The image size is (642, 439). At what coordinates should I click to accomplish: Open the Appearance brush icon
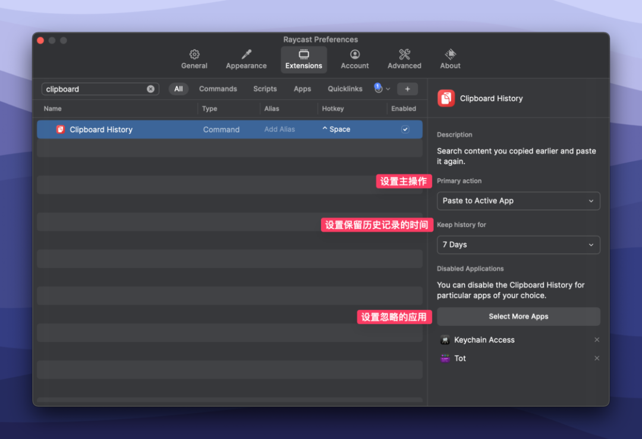246,55
